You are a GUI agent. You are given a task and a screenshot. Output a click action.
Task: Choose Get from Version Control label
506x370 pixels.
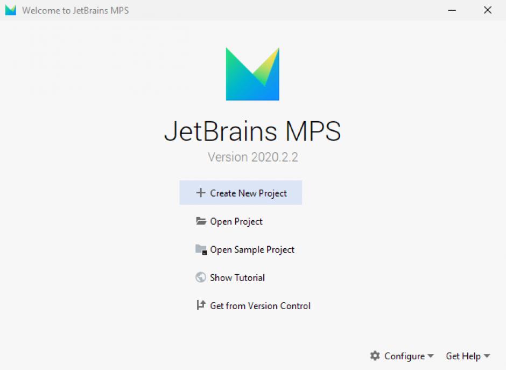[260, 306]
